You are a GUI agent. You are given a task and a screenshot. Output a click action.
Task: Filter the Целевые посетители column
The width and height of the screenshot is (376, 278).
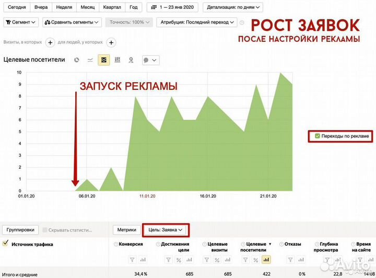(245, 260)
